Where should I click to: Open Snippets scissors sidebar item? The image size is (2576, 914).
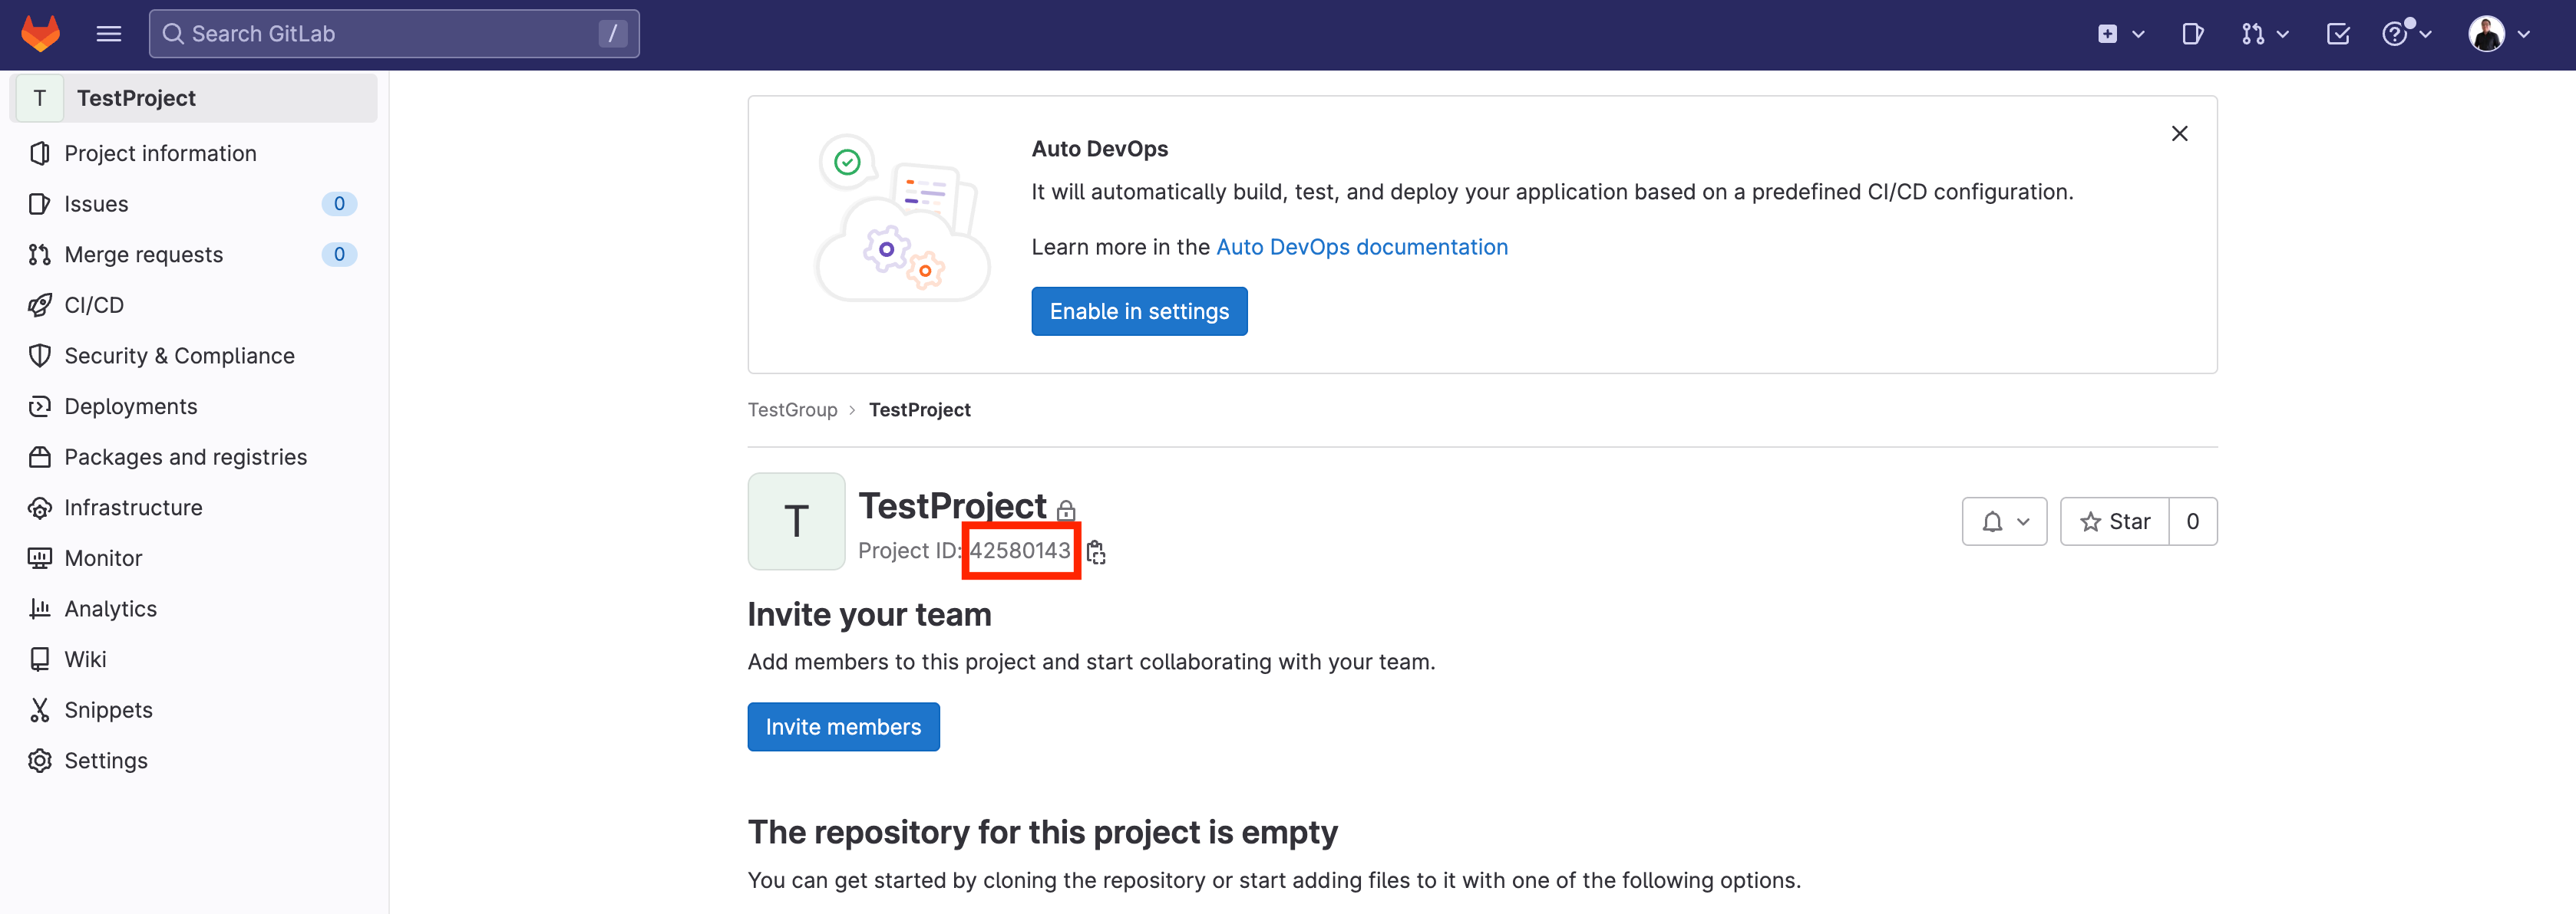point(108,709)
